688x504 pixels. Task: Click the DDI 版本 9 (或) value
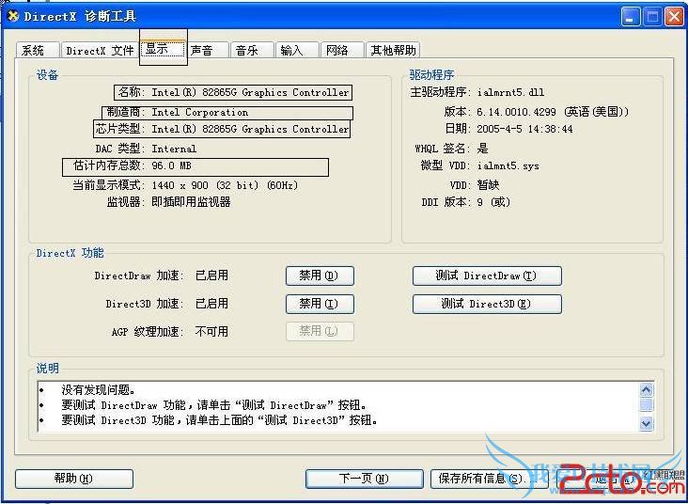tap(493, 202)
